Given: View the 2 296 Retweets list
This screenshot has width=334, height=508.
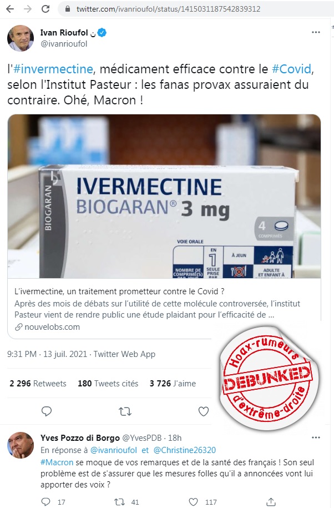Looking at the screenshot, I should click(x=38, y=384).
